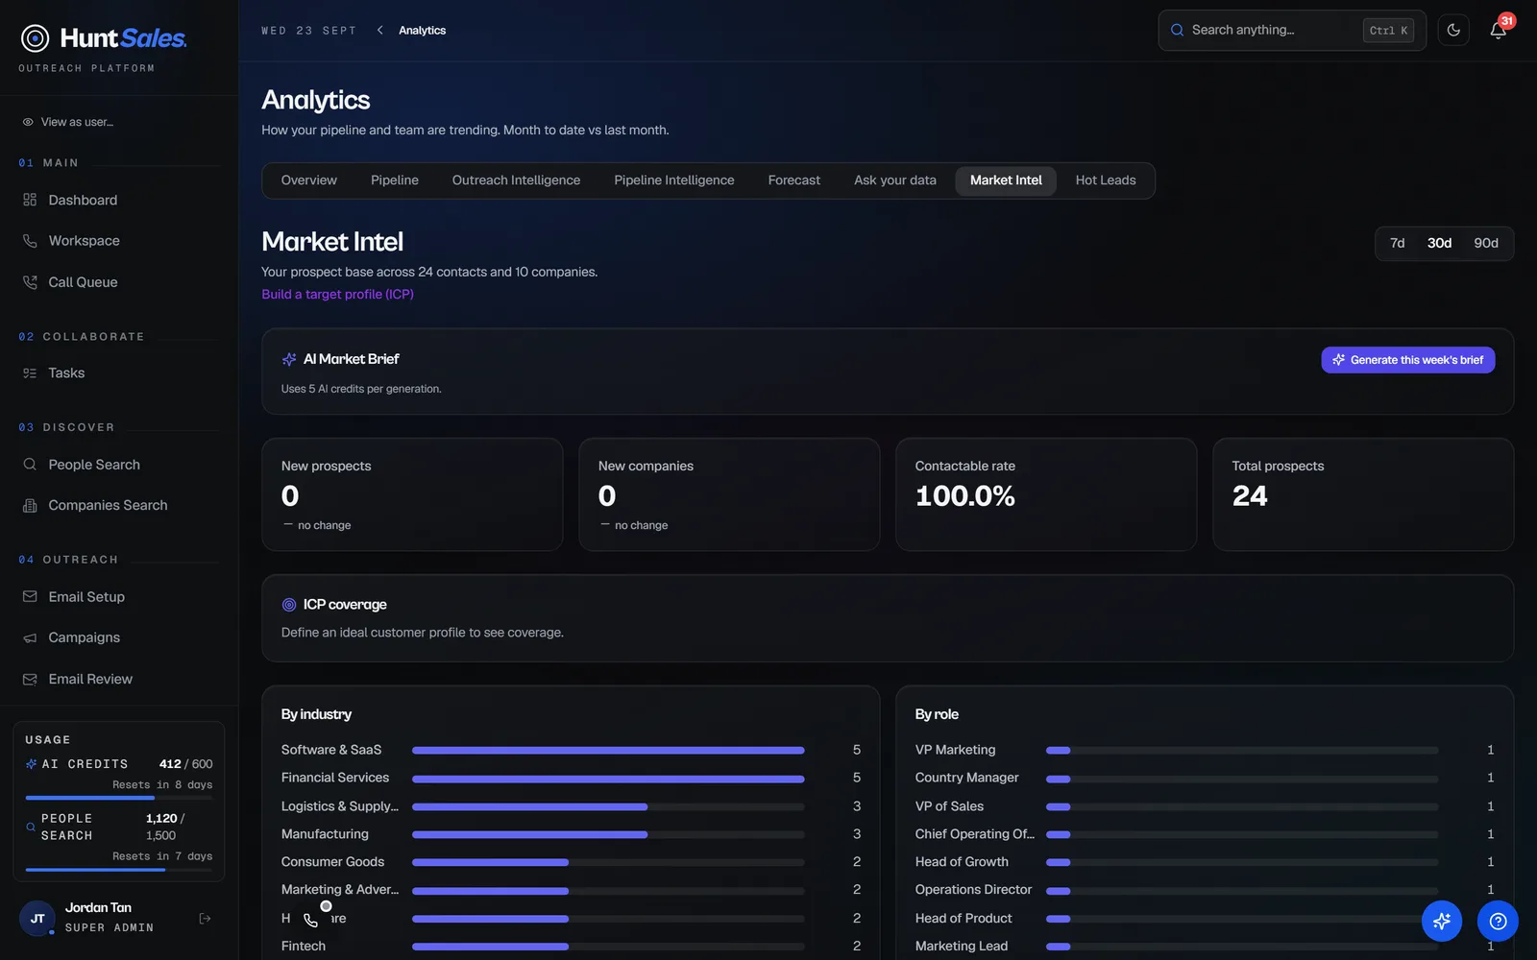
Task: Open Campaigns in the sidebar
Action: pos(84,637)
